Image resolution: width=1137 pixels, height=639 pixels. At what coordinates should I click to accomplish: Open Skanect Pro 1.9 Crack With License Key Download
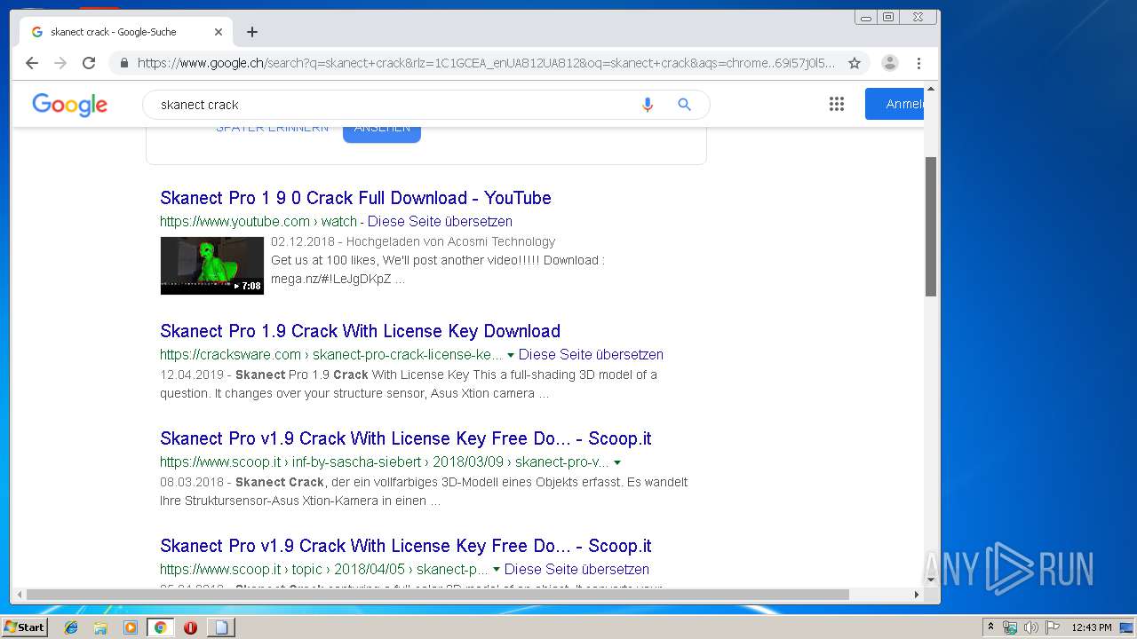pos(360,331)
